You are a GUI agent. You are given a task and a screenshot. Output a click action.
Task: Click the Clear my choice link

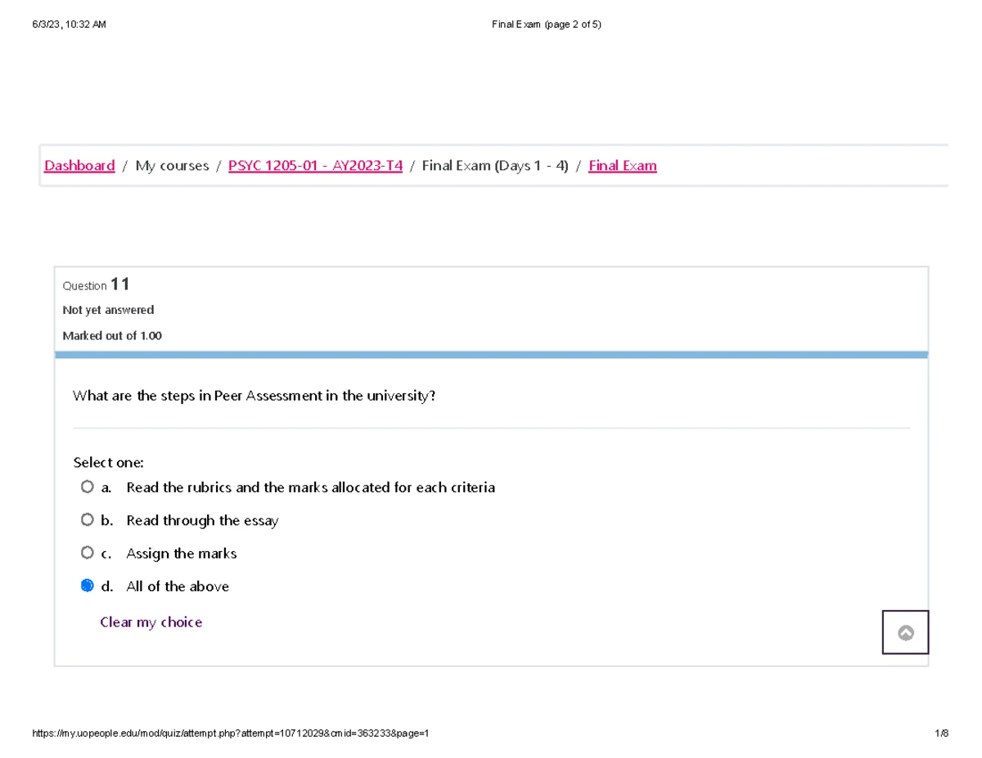click(151, 622)
